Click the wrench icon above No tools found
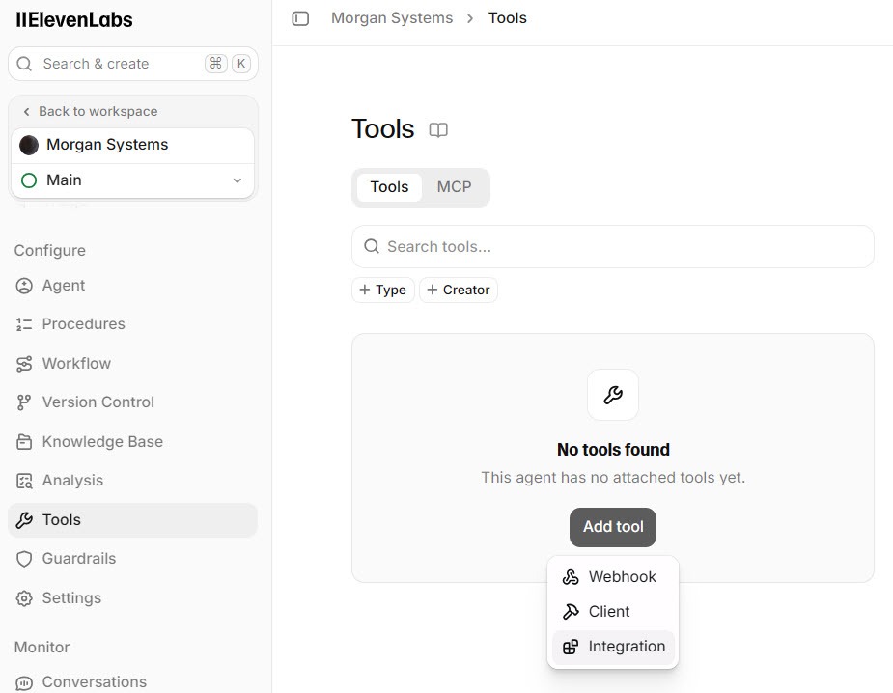The image size is (893, 693). [613, 395]
